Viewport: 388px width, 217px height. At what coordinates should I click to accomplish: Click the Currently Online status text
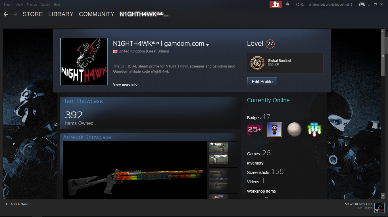[x=268, y=100]
